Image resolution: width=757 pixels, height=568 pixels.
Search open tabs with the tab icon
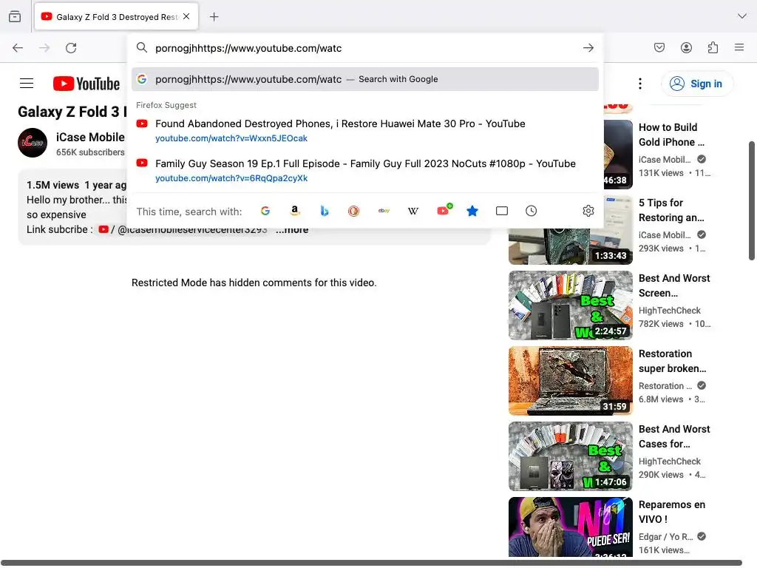pos(502,211)
